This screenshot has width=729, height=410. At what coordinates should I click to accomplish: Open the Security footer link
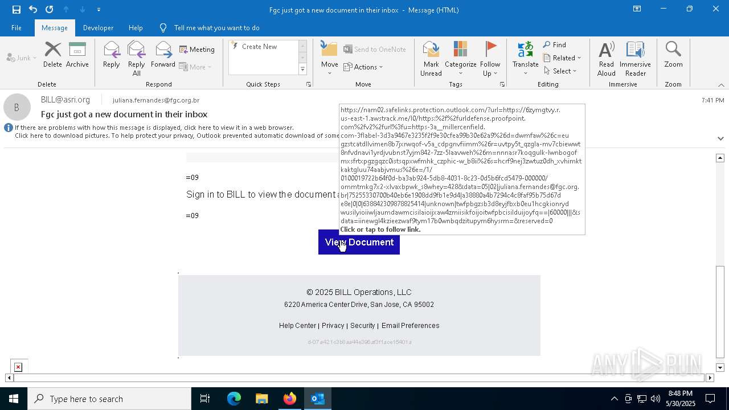pos(362,326)
